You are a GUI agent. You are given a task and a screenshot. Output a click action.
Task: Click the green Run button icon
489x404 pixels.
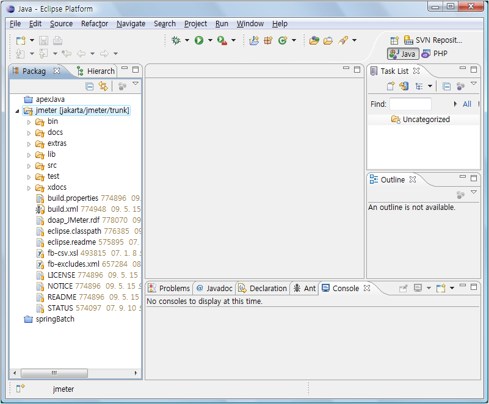tap(199, 40)
